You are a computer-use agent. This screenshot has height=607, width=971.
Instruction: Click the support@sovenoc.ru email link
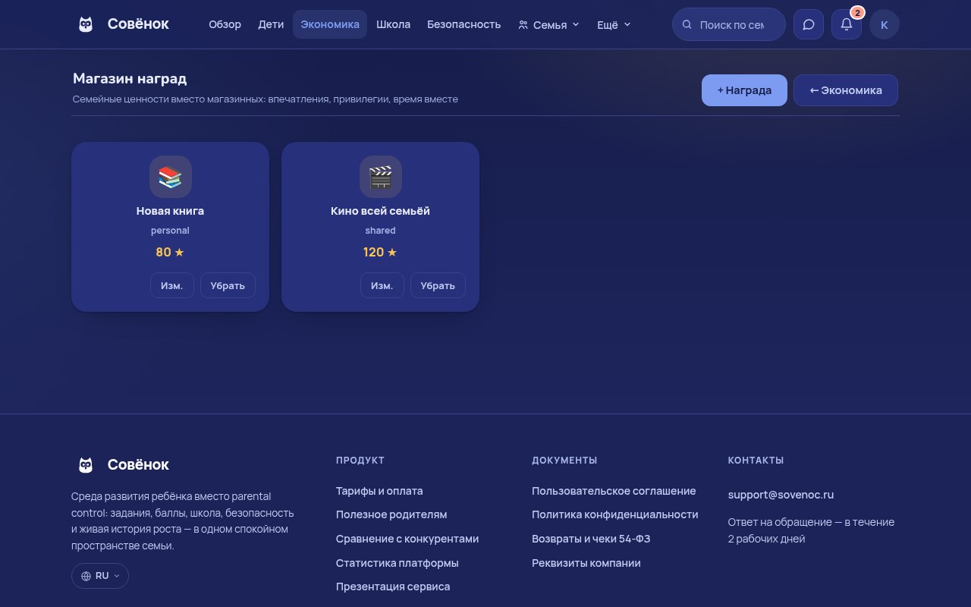pos(781,495)
